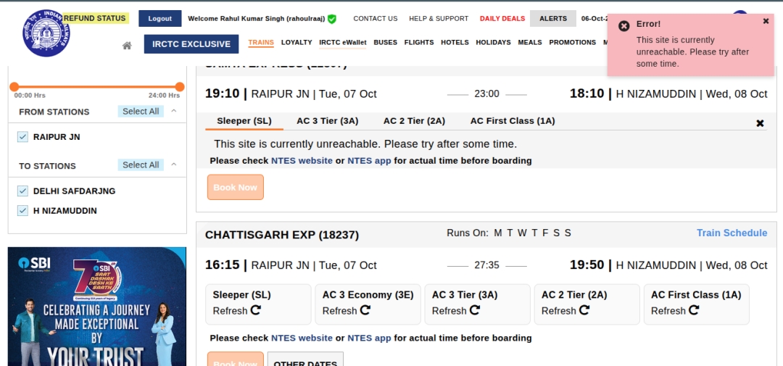The image size is (783, 366).
Task: Refresh AC 3 Tier (3A) availability icon
Action: tap(474, 310)
